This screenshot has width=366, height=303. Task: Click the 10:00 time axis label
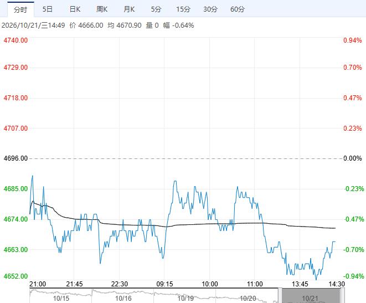pyautogui.click(x=210, y=284)
